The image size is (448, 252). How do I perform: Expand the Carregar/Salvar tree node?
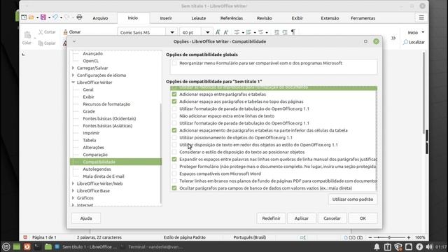73,68
